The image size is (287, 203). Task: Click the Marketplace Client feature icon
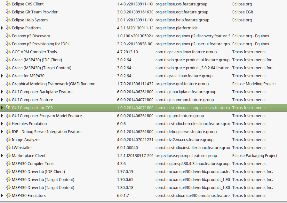click(x=8, y=155)
